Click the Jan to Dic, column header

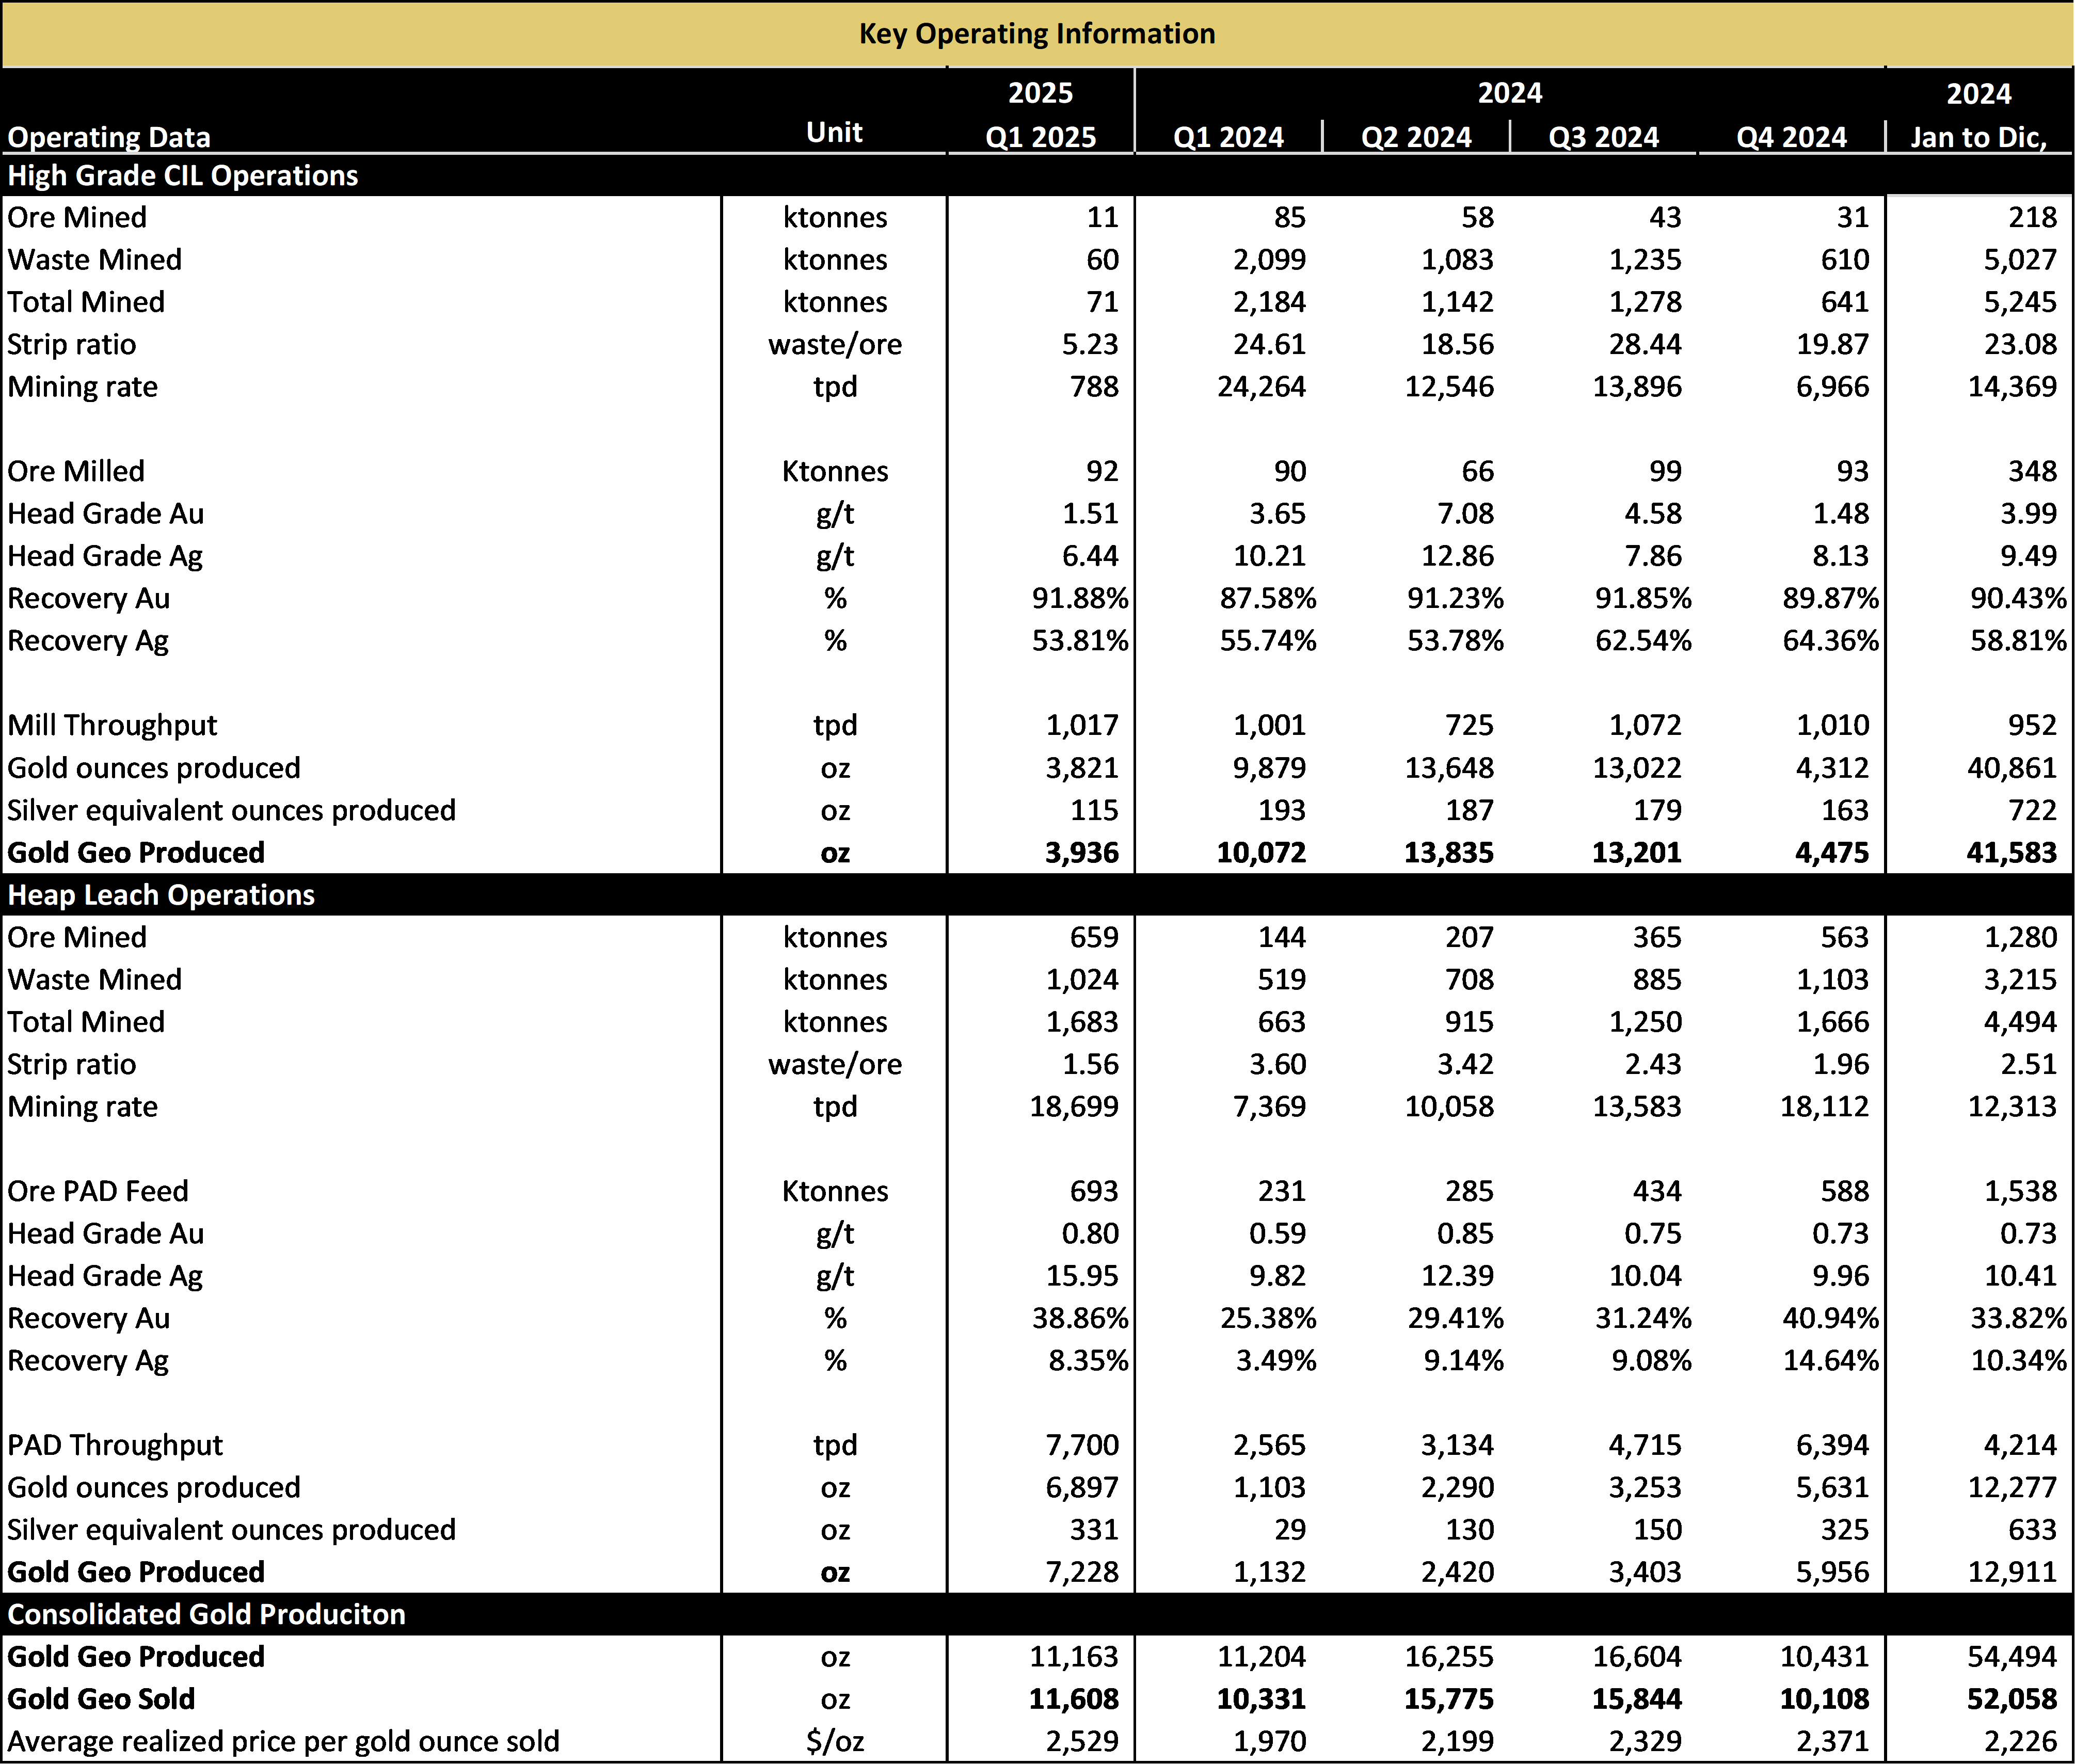[x=1978, y=137]
